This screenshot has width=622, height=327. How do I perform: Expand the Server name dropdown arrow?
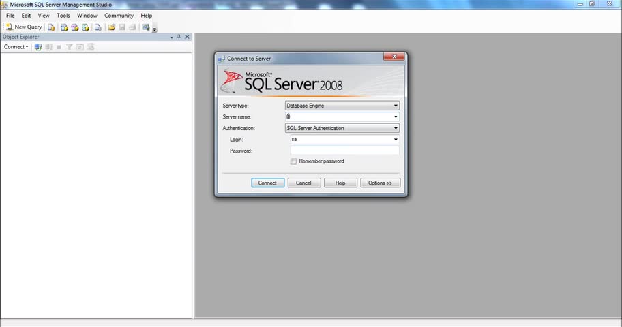pos(396,117)
